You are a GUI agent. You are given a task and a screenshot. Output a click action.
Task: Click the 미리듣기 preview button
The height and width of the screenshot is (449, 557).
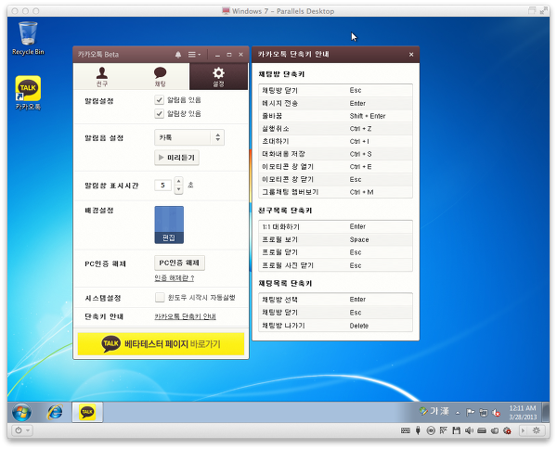coord(176,157)
